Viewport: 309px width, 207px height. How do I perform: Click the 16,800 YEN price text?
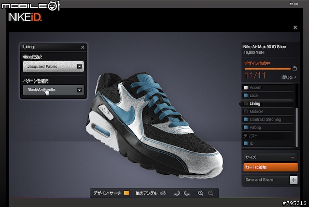(253, 52)
